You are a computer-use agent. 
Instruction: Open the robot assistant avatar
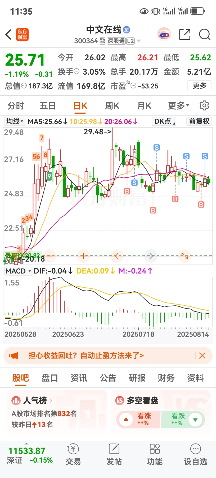pos(164,34)
